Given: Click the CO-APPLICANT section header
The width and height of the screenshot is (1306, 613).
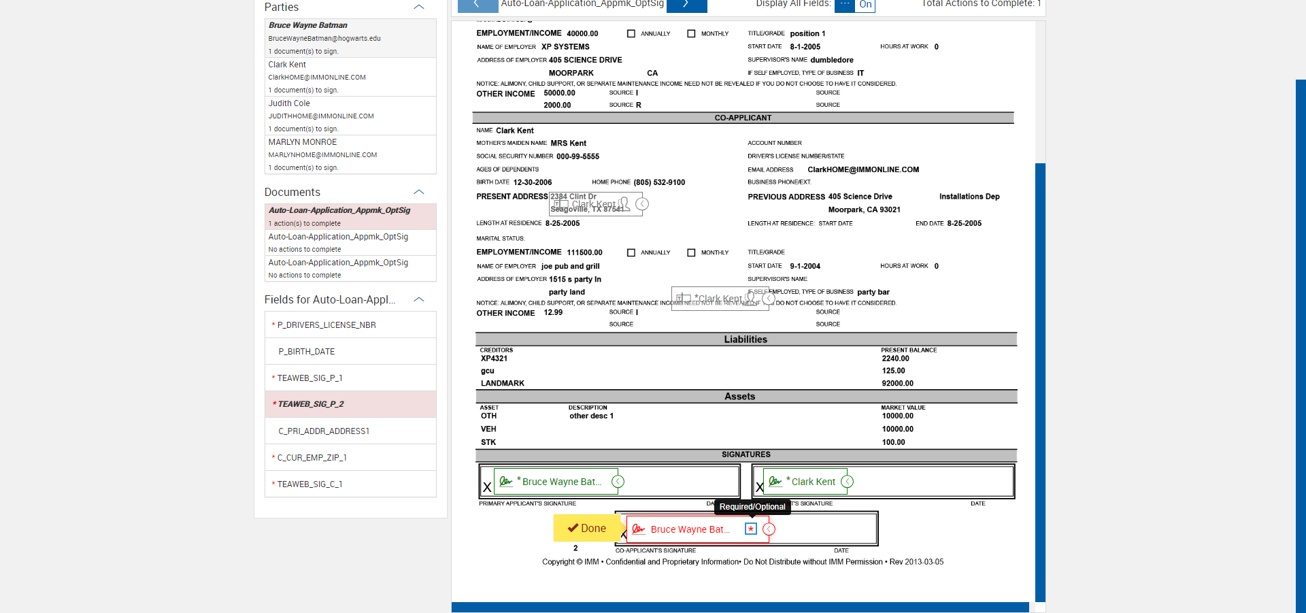Looking at the screenshot, I should [x=743, y=118].
